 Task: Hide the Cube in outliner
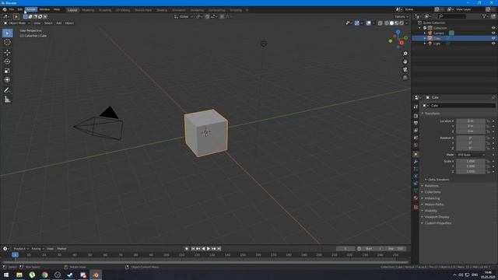pos(493,38)
